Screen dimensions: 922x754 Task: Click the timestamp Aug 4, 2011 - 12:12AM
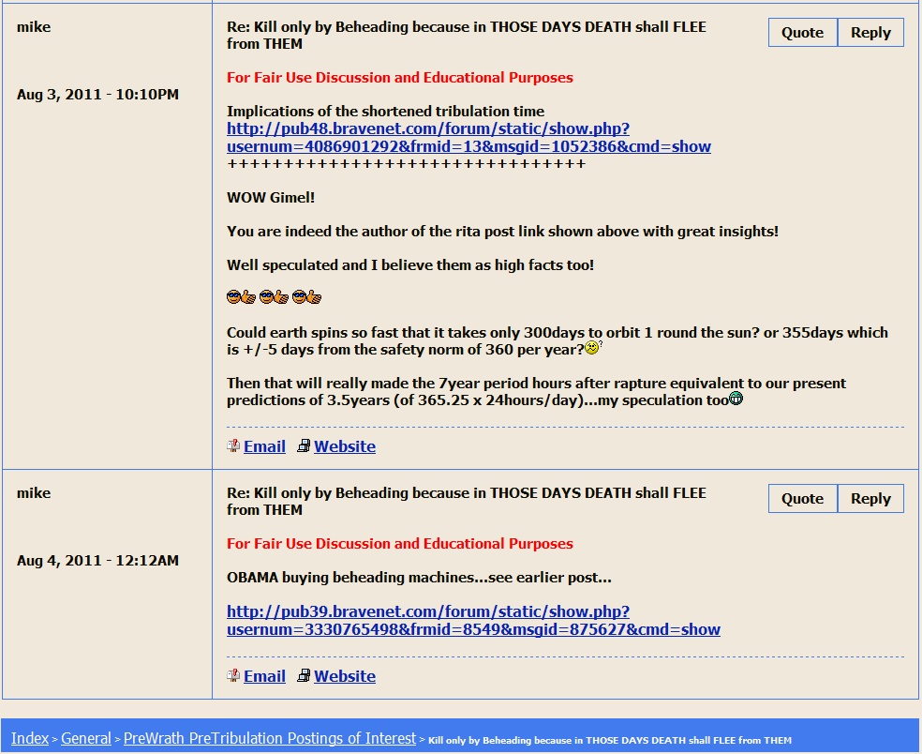pos(97,561)
